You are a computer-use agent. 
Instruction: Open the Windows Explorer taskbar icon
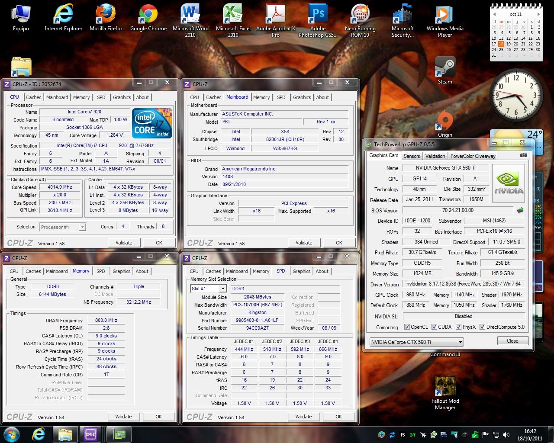(65, 434)
